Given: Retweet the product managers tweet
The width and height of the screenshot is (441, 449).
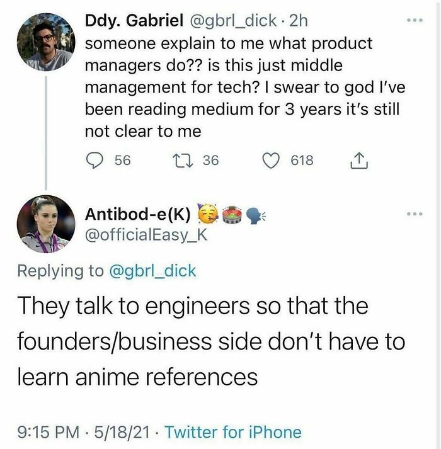Looking at the screenshot, I should click(180, 161).
